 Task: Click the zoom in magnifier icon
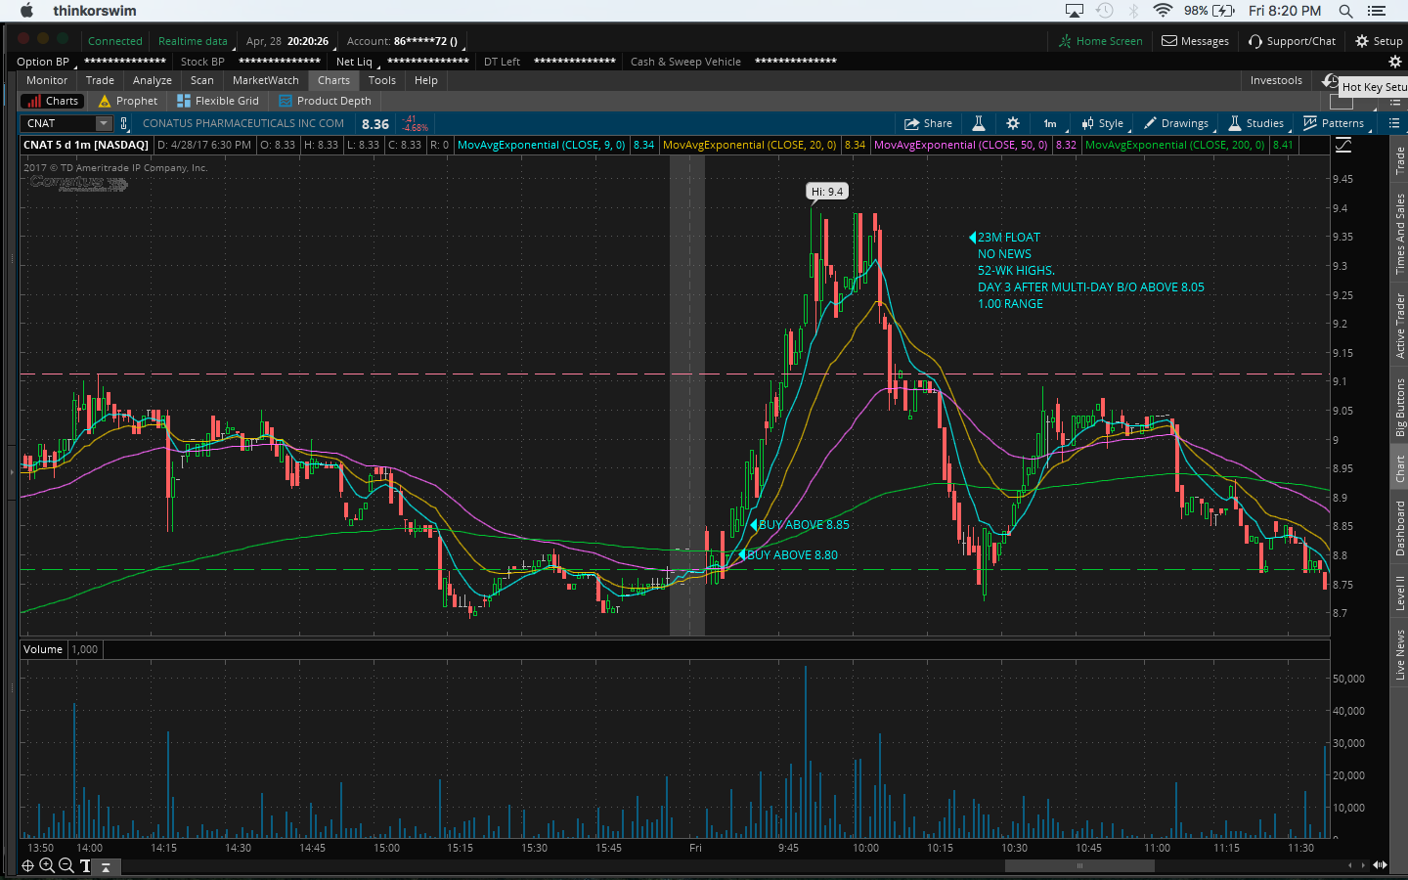click(x=46, y=865)
